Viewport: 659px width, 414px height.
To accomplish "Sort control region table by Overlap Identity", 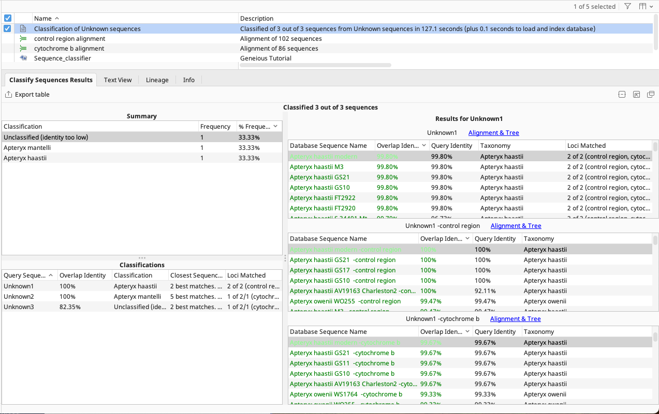I will [445, 239].
